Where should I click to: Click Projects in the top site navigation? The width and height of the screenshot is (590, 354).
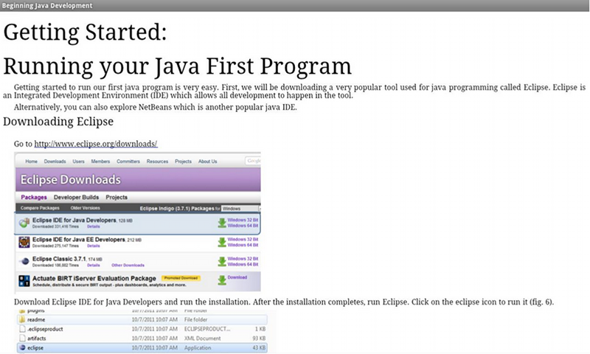(183, 162)
